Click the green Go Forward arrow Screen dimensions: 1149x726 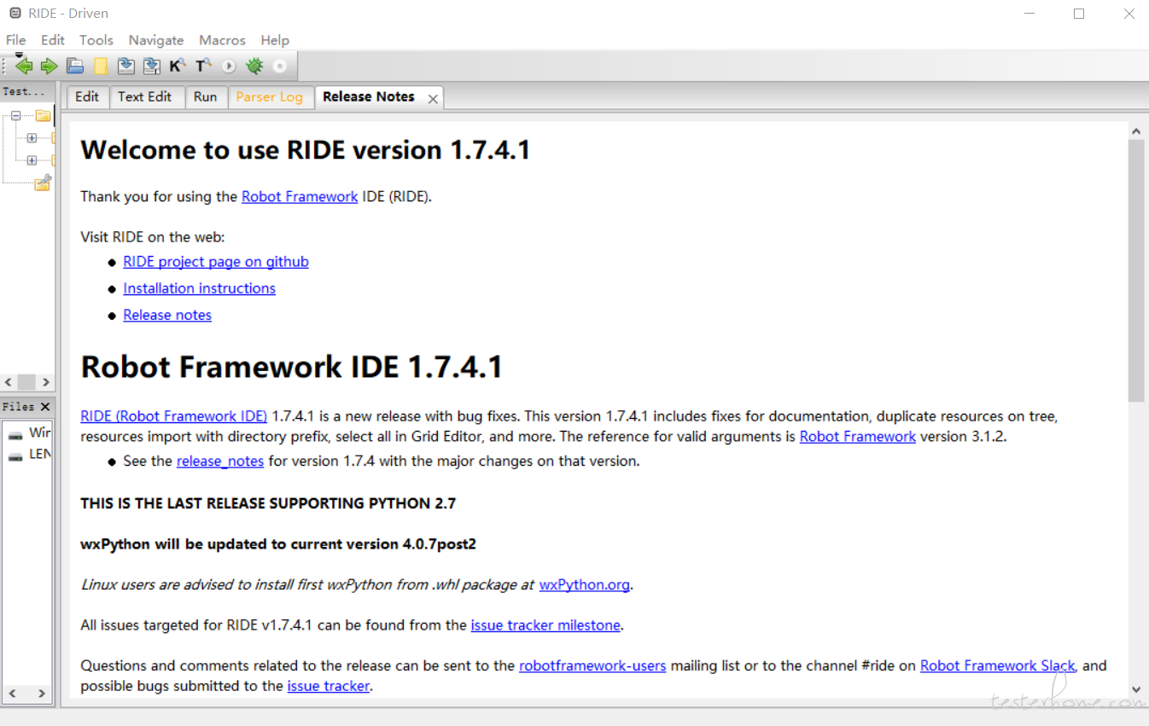tap(49, 66)
